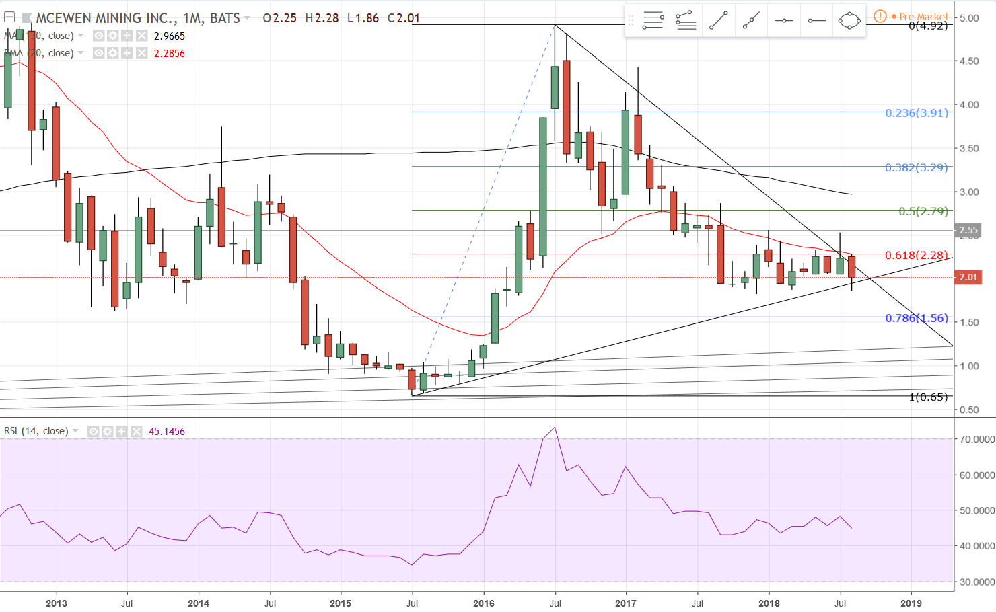Select the Fib retracement tool in drawing toolbar
Image resolution: width=996 pixels, height=612 pixels.
[653, 20]
